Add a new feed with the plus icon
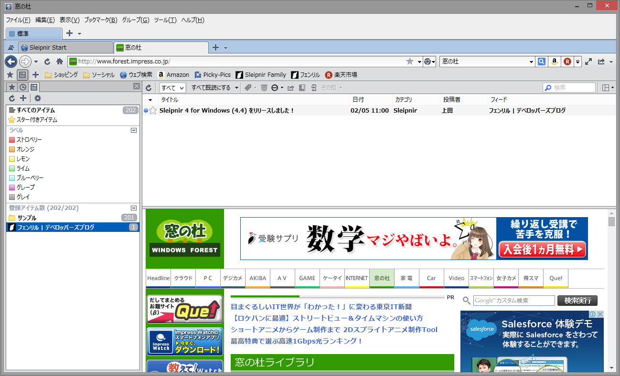 (22, 98)
